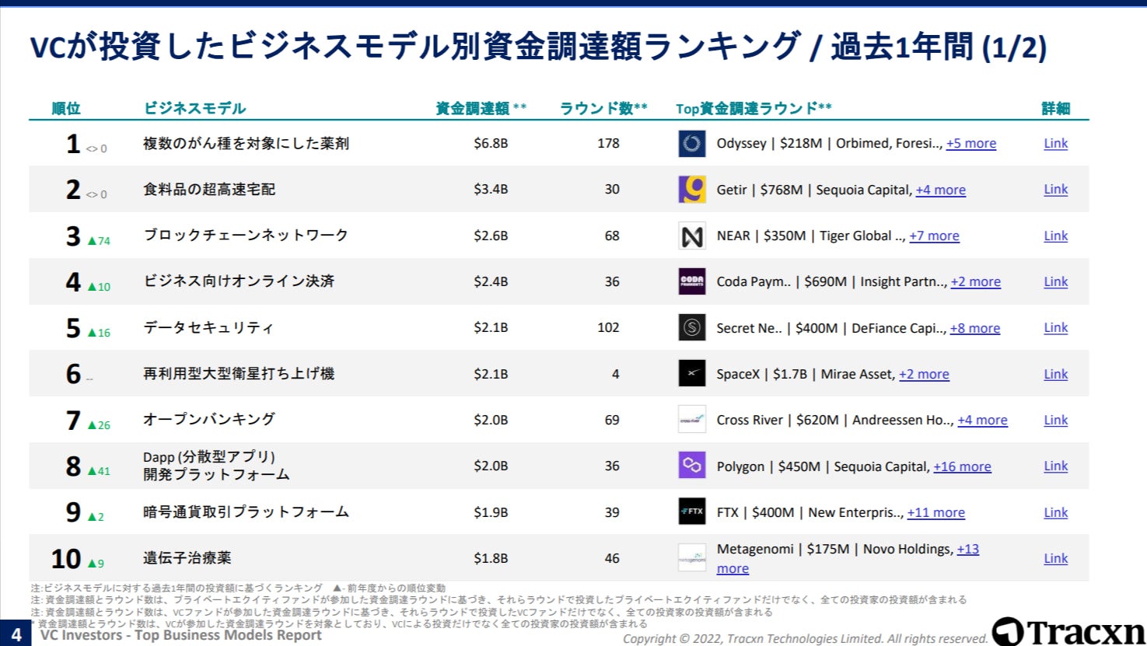Click the Odyssey company logo icon

click(x=692, y=144)
